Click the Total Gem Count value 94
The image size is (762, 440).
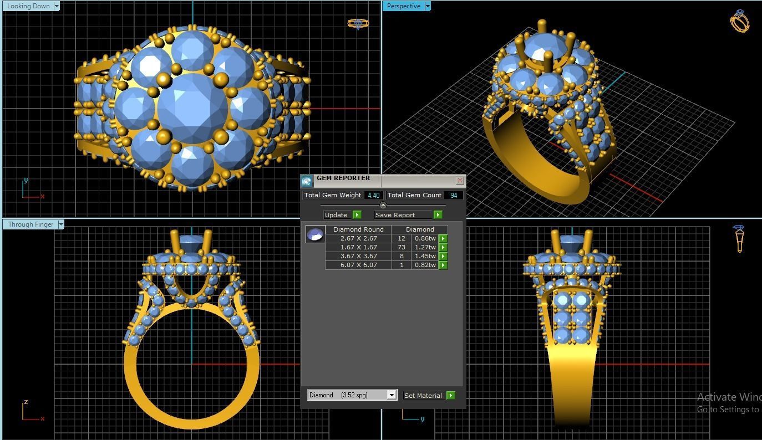[x=454, y=195]
